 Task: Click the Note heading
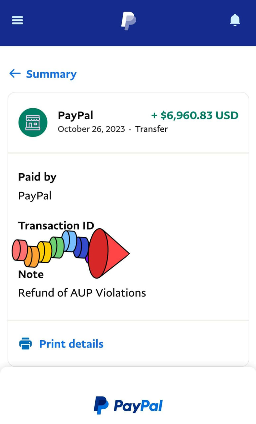(x=31, y=274)
